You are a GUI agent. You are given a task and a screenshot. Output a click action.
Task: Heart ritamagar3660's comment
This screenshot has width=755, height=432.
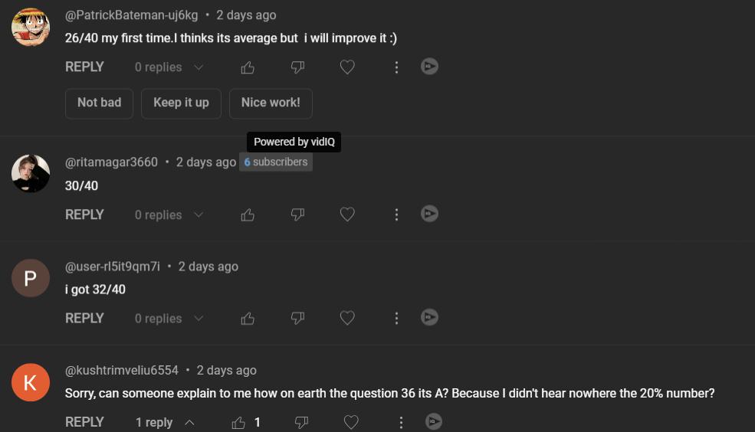(347, 215)
